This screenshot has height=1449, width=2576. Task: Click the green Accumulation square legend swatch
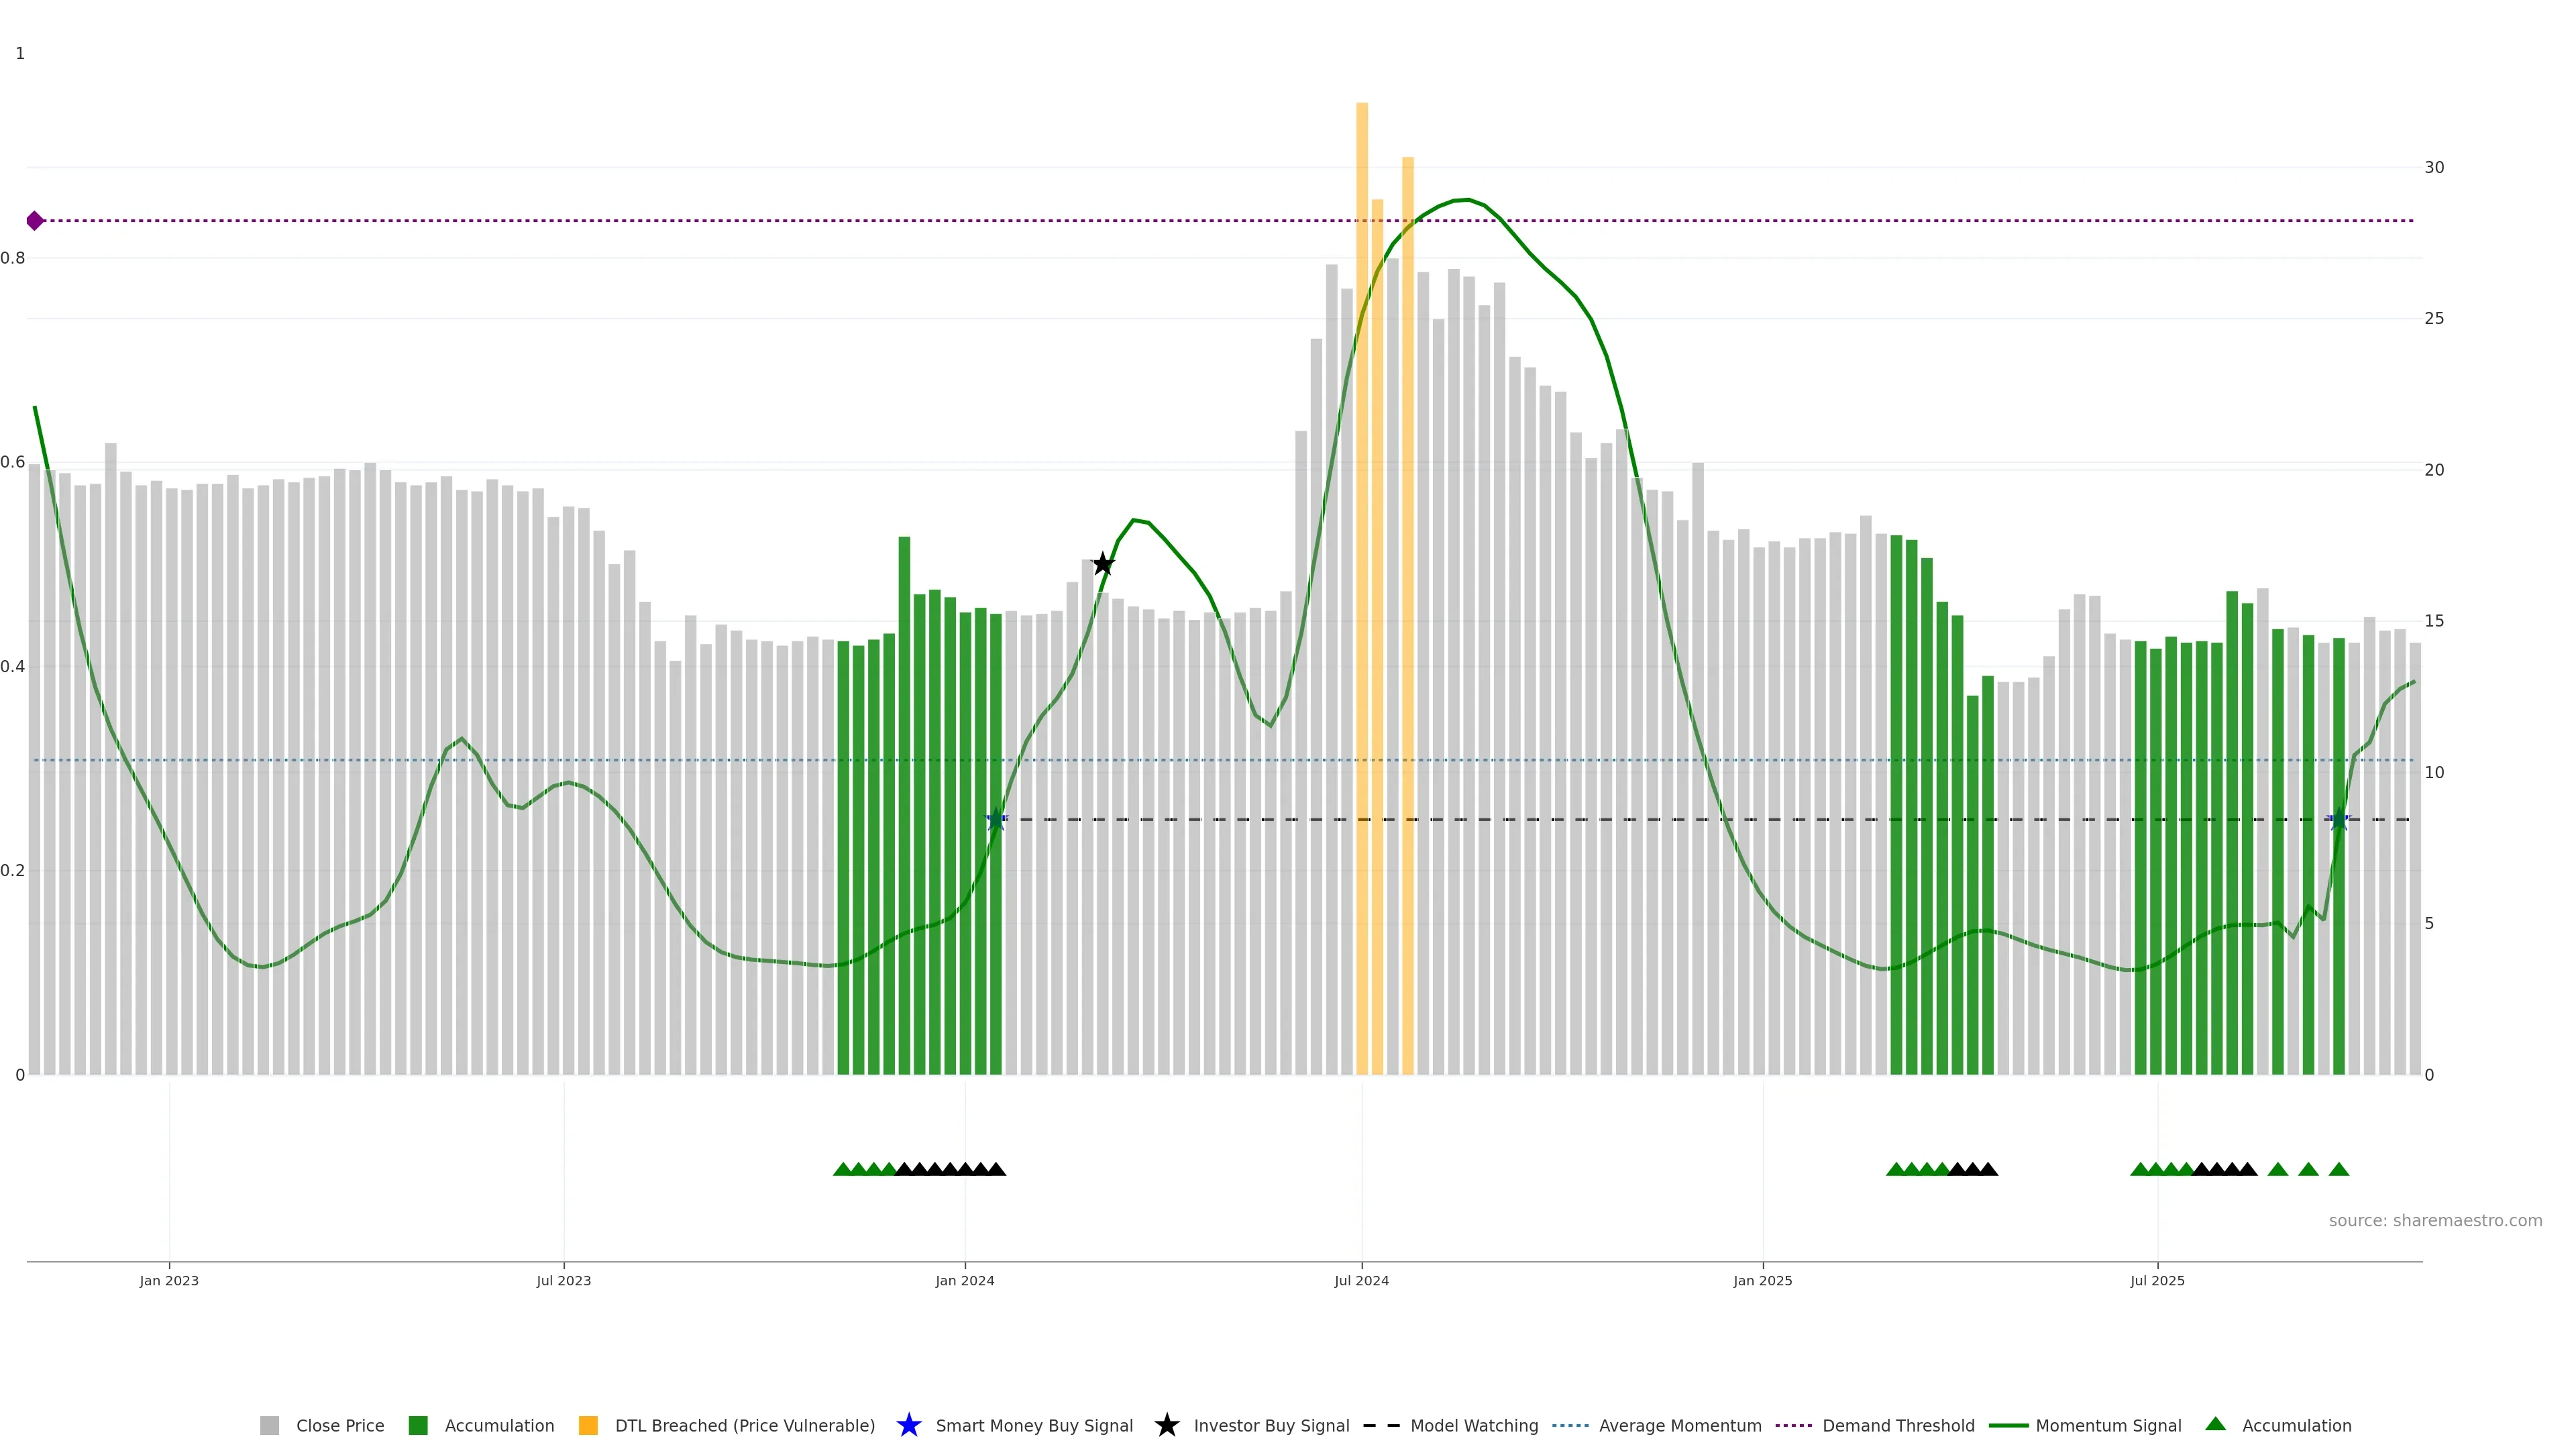[x=418, y=1425]
